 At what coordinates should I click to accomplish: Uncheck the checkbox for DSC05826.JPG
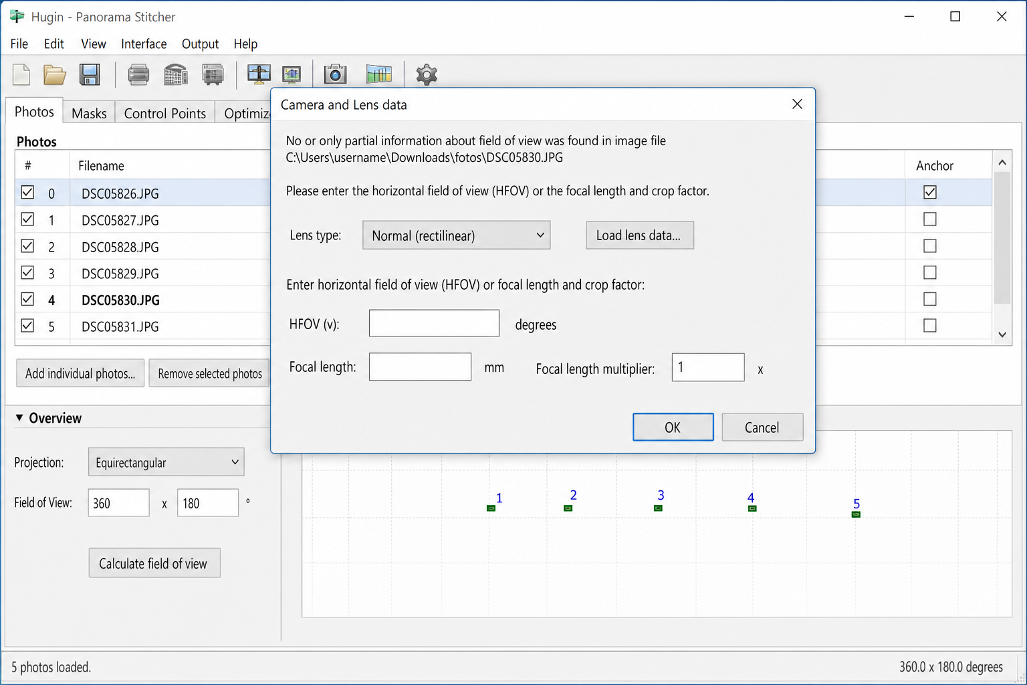(27, 193)
